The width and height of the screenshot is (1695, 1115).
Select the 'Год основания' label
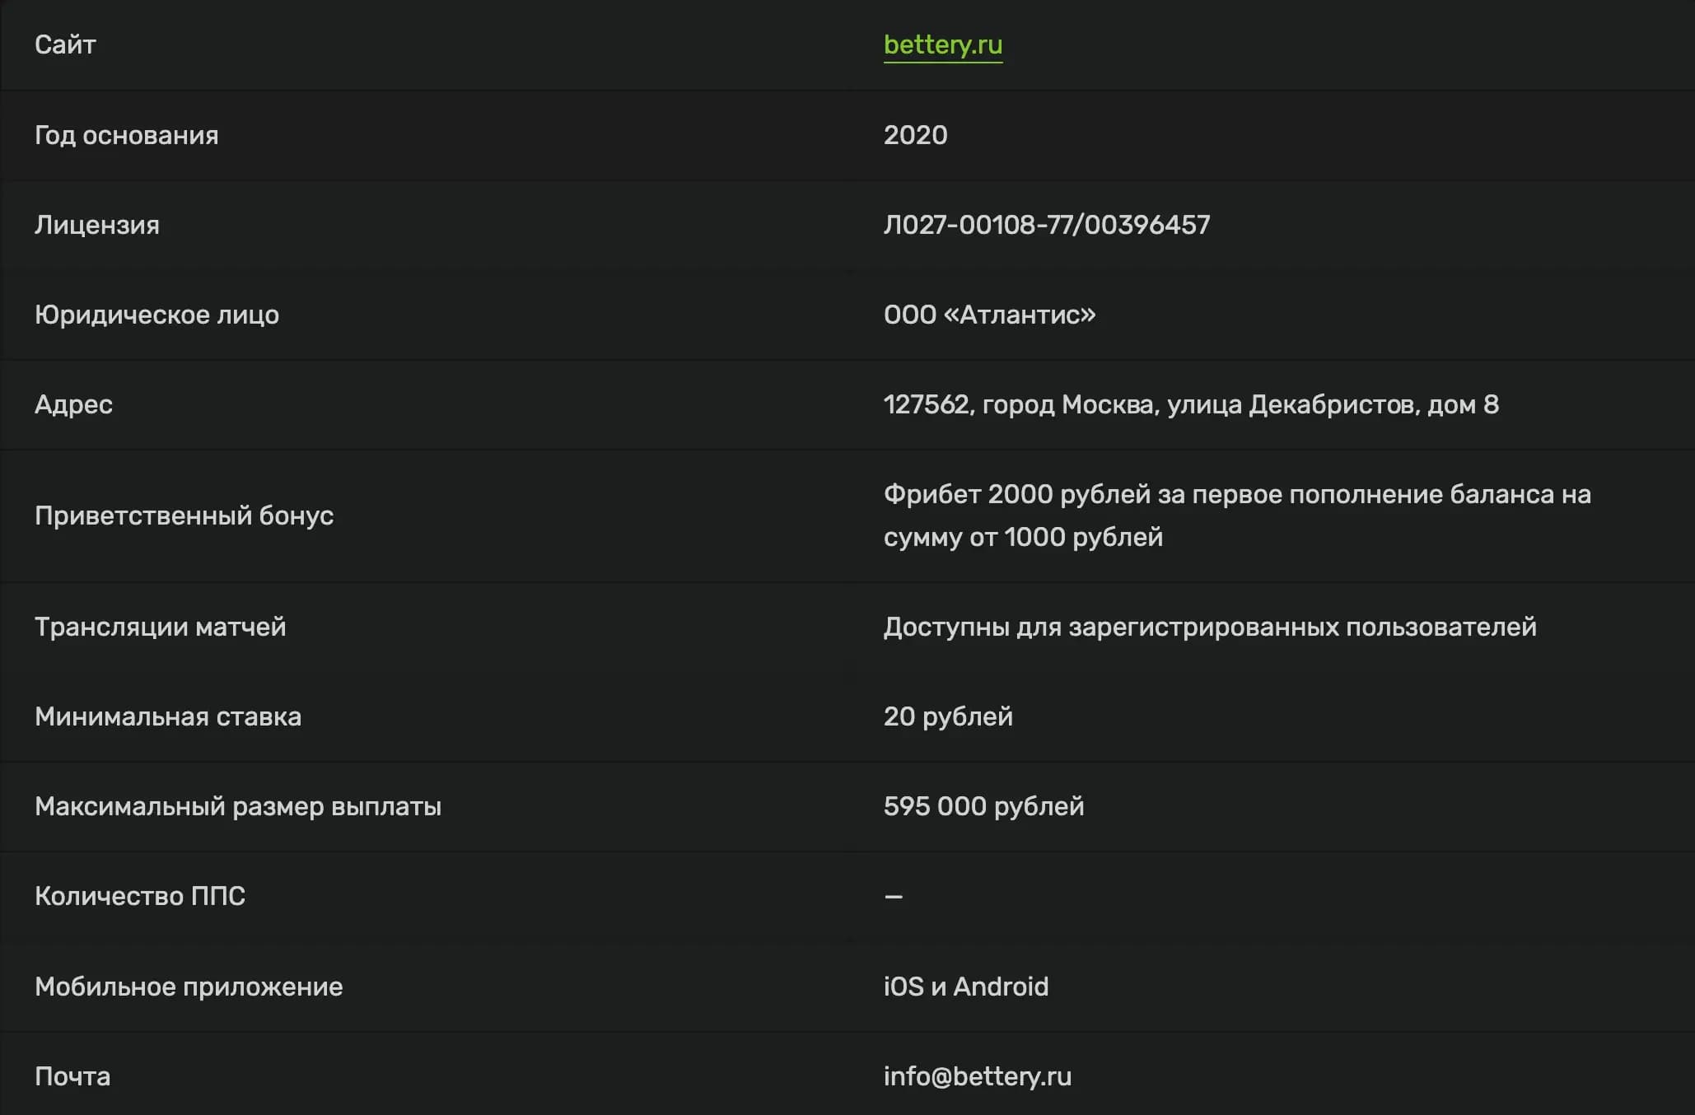click(x=127, y=135)
